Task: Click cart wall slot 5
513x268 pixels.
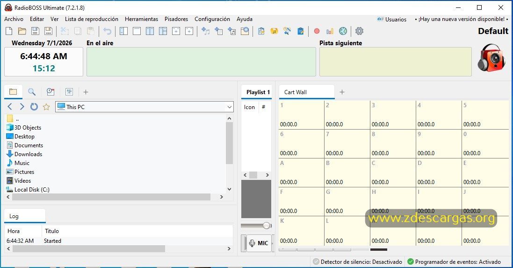Action: (485, 115)
